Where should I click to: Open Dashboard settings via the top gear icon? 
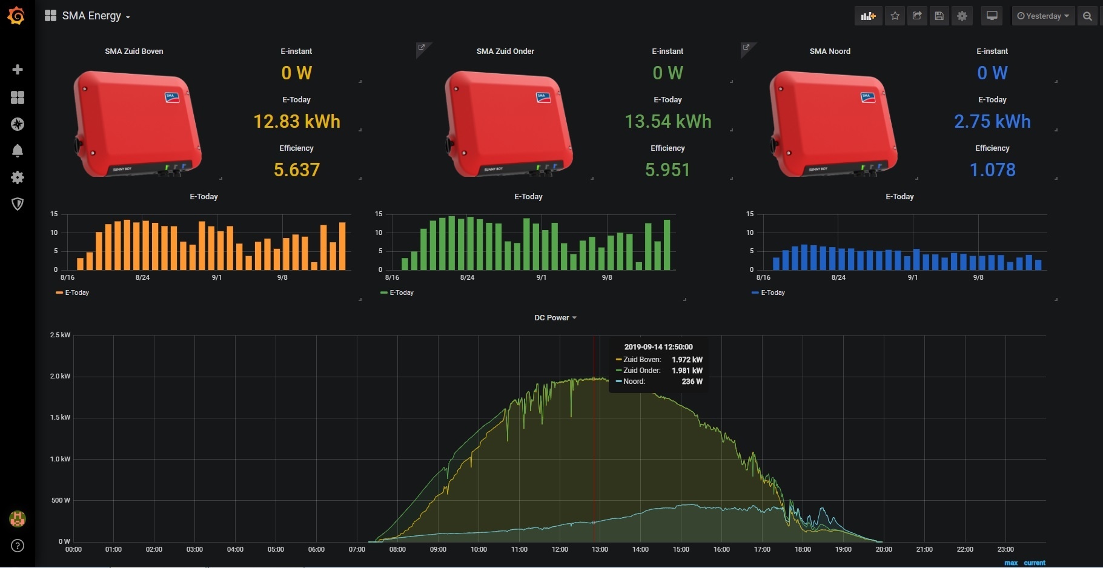coord(962,16)
